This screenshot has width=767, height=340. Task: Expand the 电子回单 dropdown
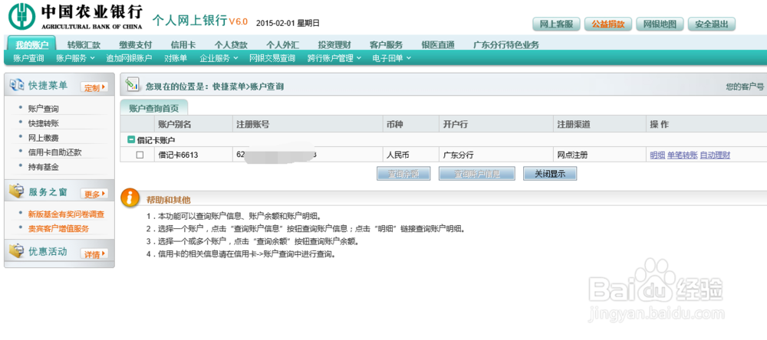point(391,58)
